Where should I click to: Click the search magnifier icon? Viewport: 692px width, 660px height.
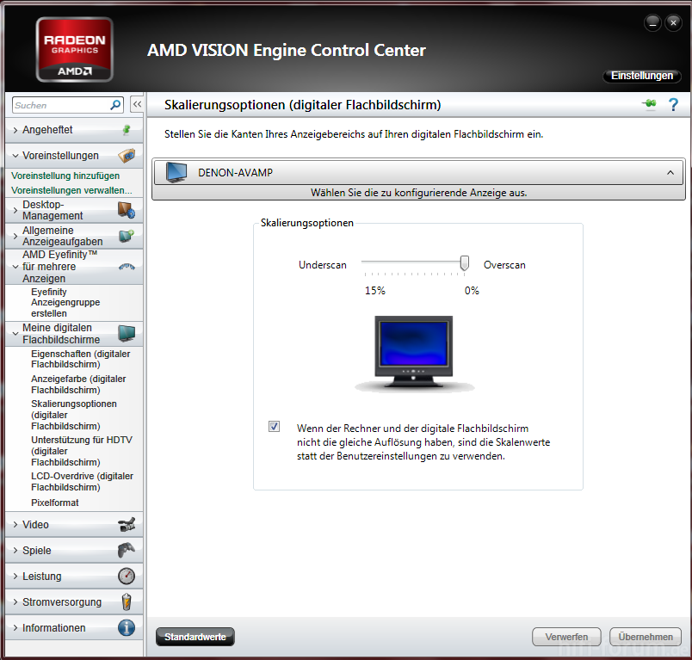pyautogui.click(x=115, y=105)
